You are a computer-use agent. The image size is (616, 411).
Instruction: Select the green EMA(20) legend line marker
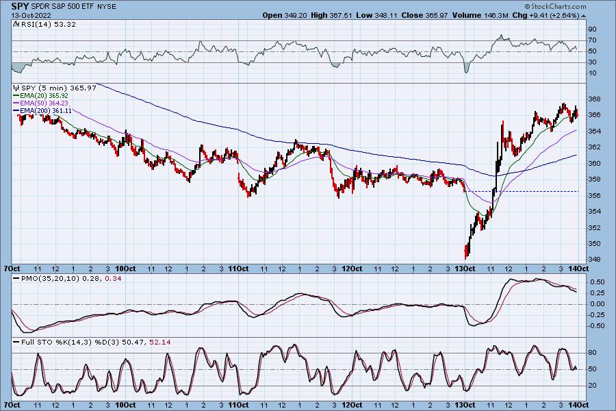(16, 96)
